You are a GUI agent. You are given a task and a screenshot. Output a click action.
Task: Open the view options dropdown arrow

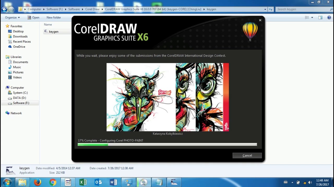pyautogui.click(x=312, y=17)
